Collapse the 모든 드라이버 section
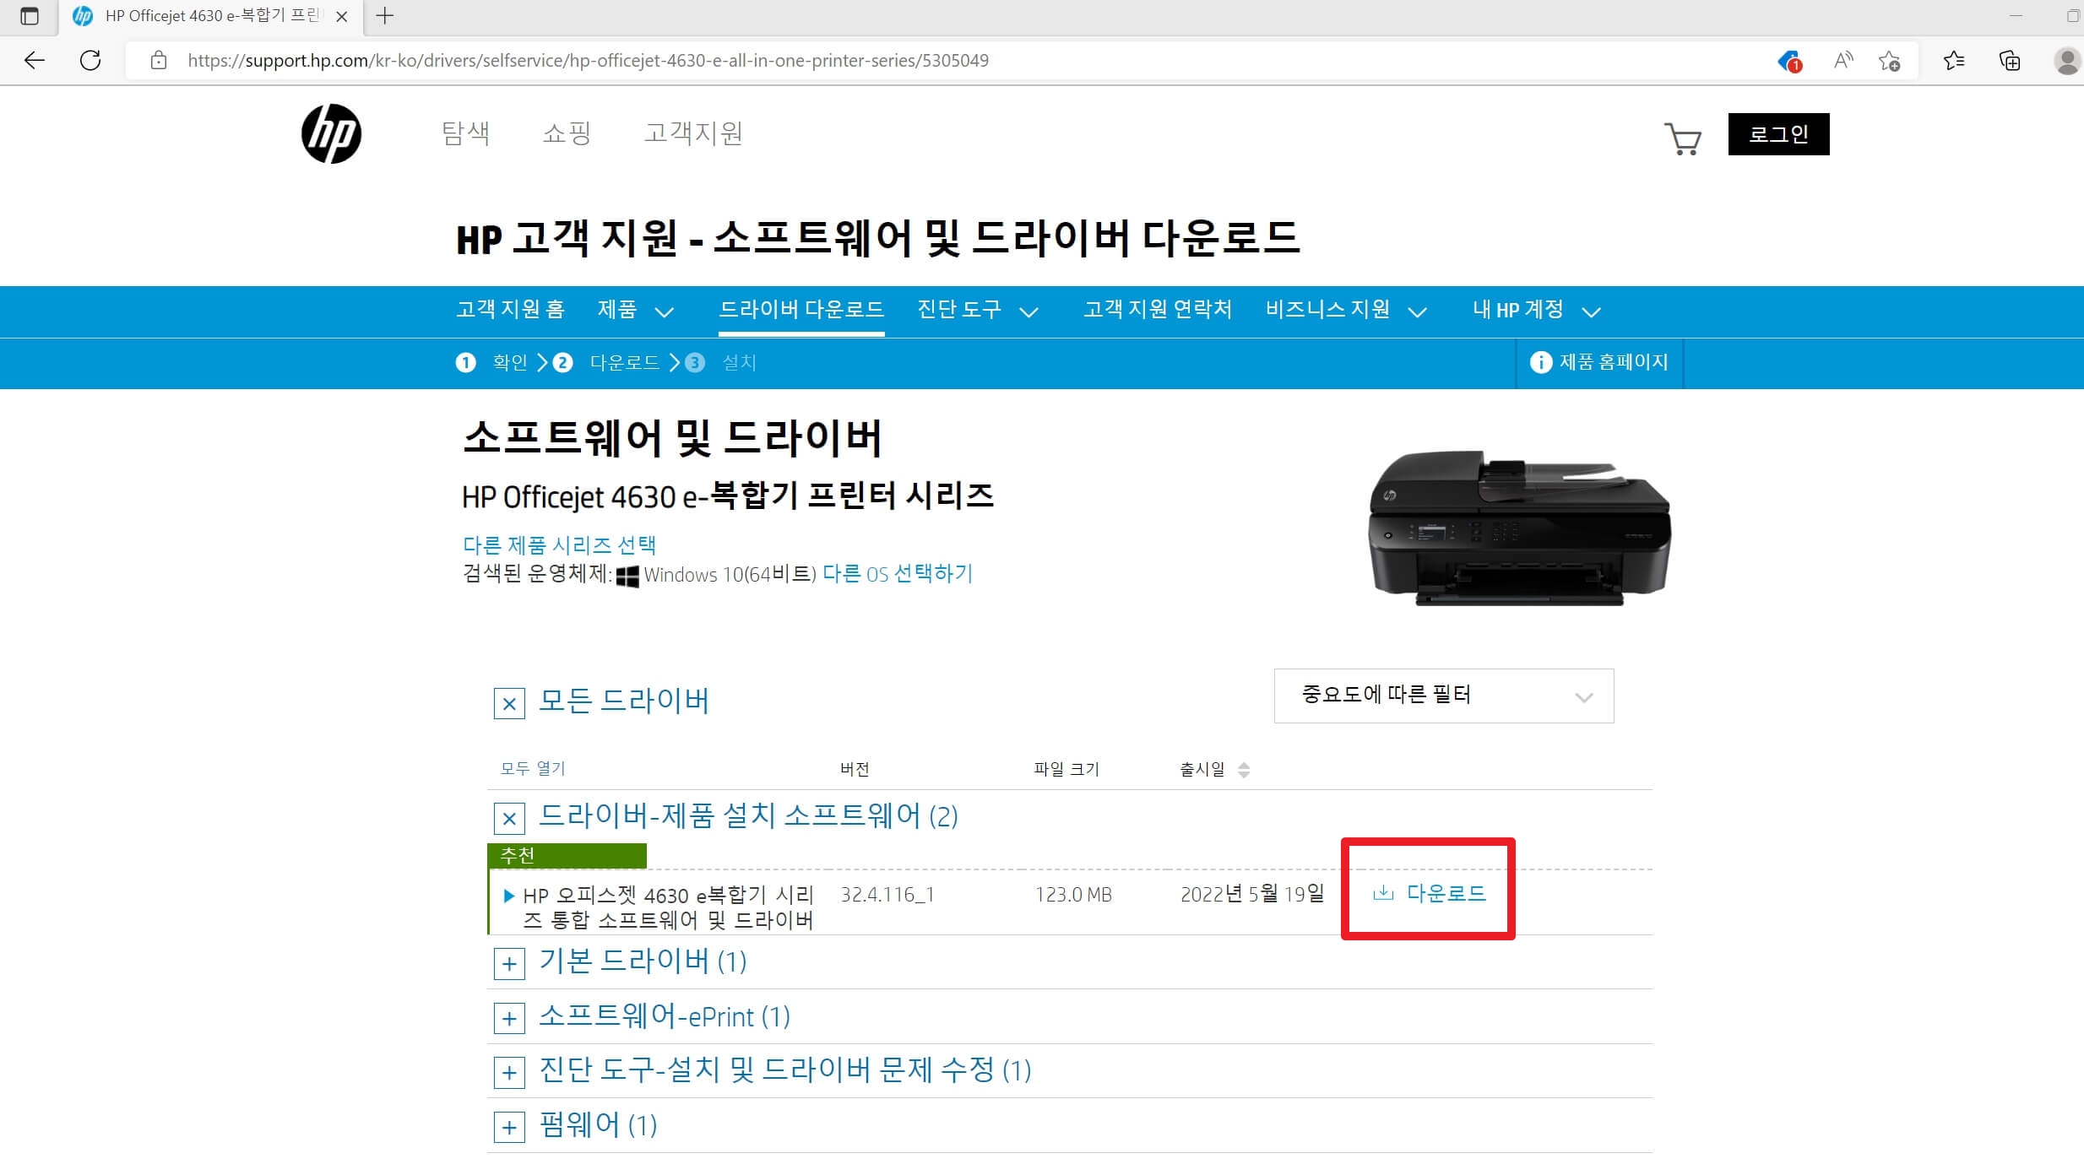 coord(509,703)
